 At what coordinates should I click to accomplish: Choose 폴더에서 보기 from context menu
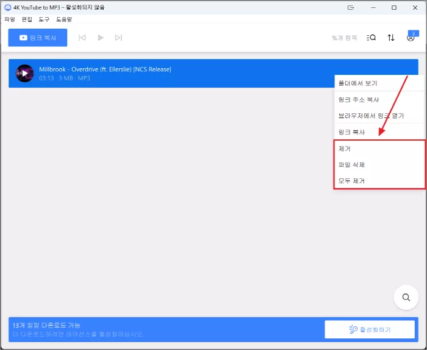coord(379,83)
